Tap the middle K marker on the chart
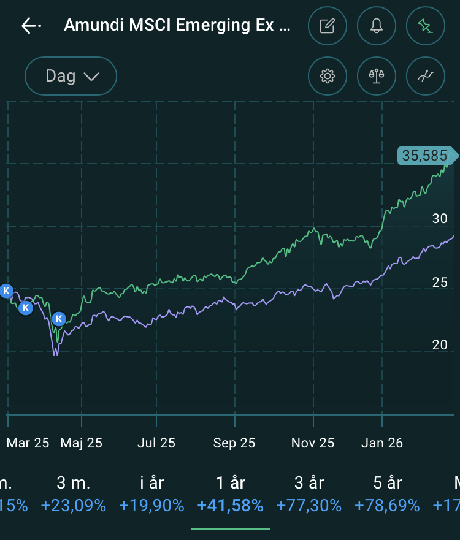Screen dimensions: 460x540 tap(26, 308)
